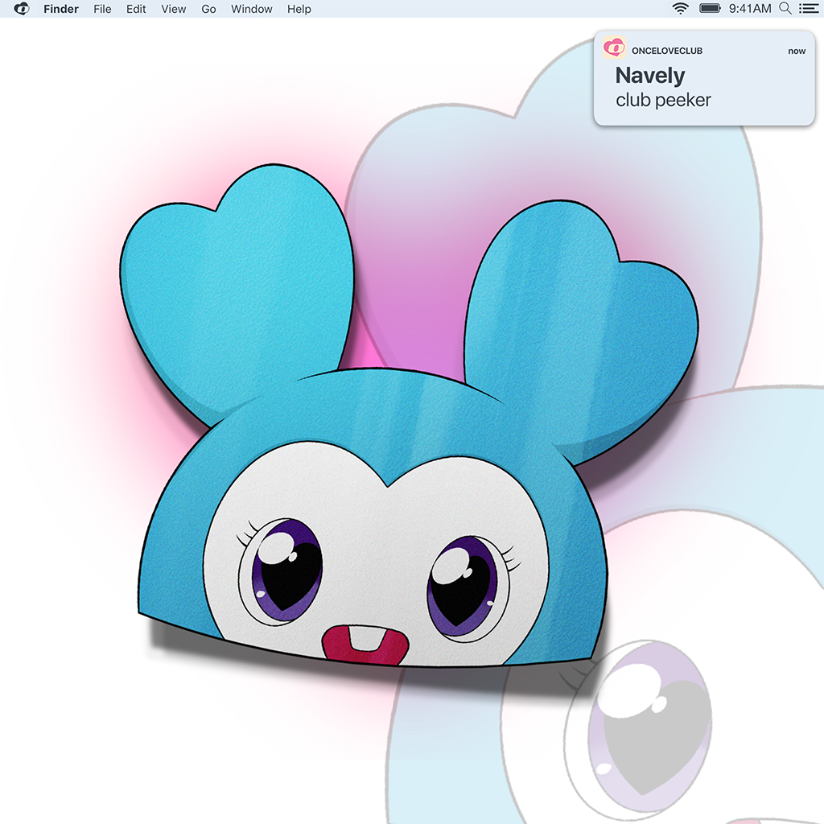Open the Window menu
Viewport: 824px width, 824px height.
click(251, 9)
